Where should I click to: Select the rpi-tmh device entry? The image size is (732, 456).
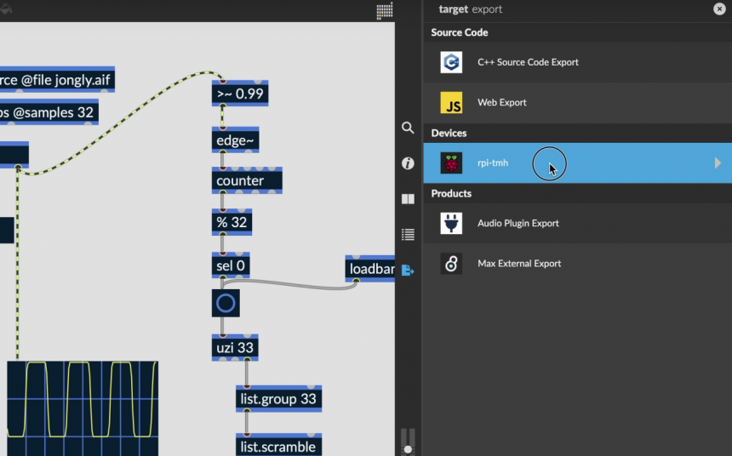coord(577,162)
